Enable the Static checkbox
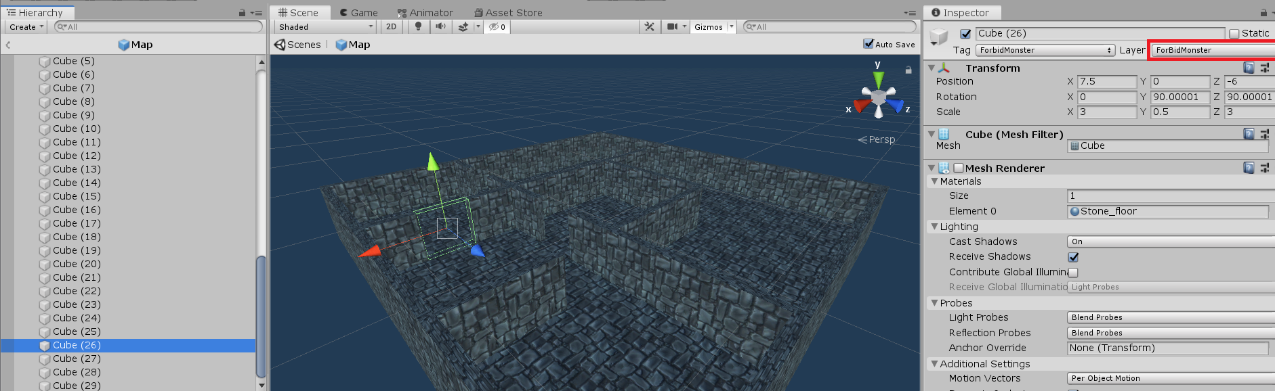Screen dimensions: 1275x391 (x=1234, y=33)
